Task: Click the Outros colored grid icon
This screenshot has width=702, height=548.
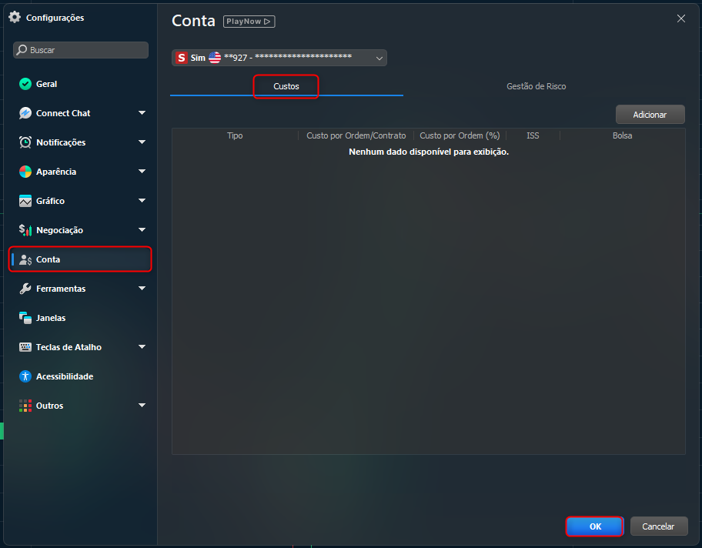Action: click(25, 406)
